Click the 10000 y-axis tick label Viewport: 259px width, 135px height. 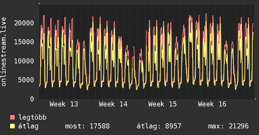[x=24, y=61]
